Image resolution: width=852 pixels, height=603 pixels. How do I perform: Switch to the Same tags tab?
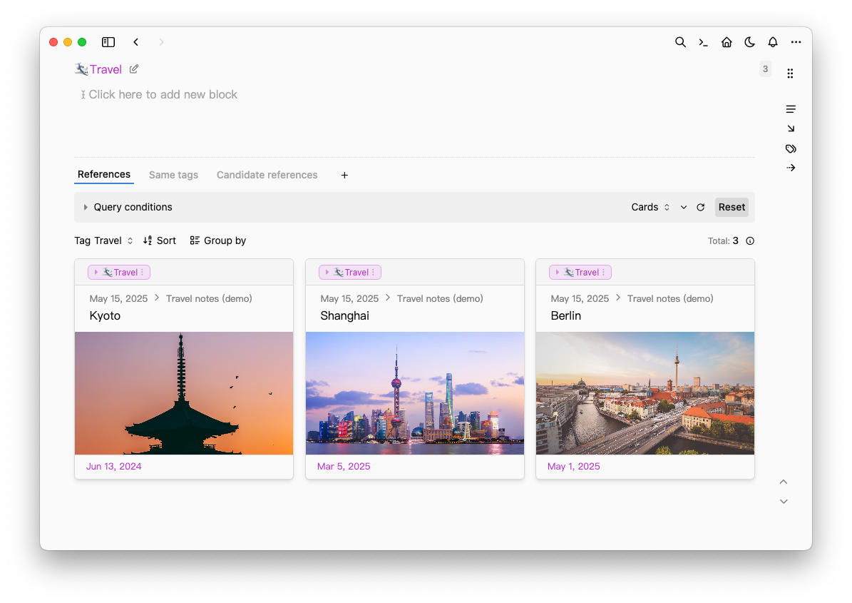tap(173, 175)
